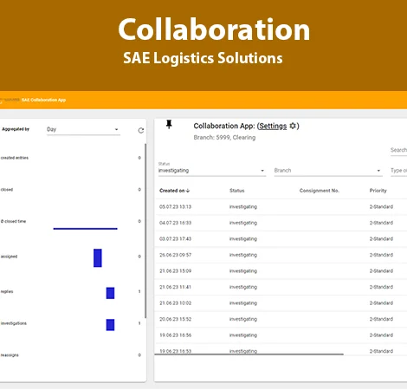Viewport: 407px width, 390px height.
Task: Click the 2-Standard priority in the 05.07.23 row
Action: pyautogui.click(x=381, y=207)
